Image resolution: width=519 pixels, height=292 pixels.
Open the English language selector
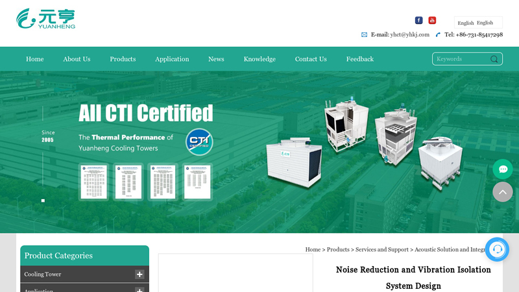(x=478, y=23)
